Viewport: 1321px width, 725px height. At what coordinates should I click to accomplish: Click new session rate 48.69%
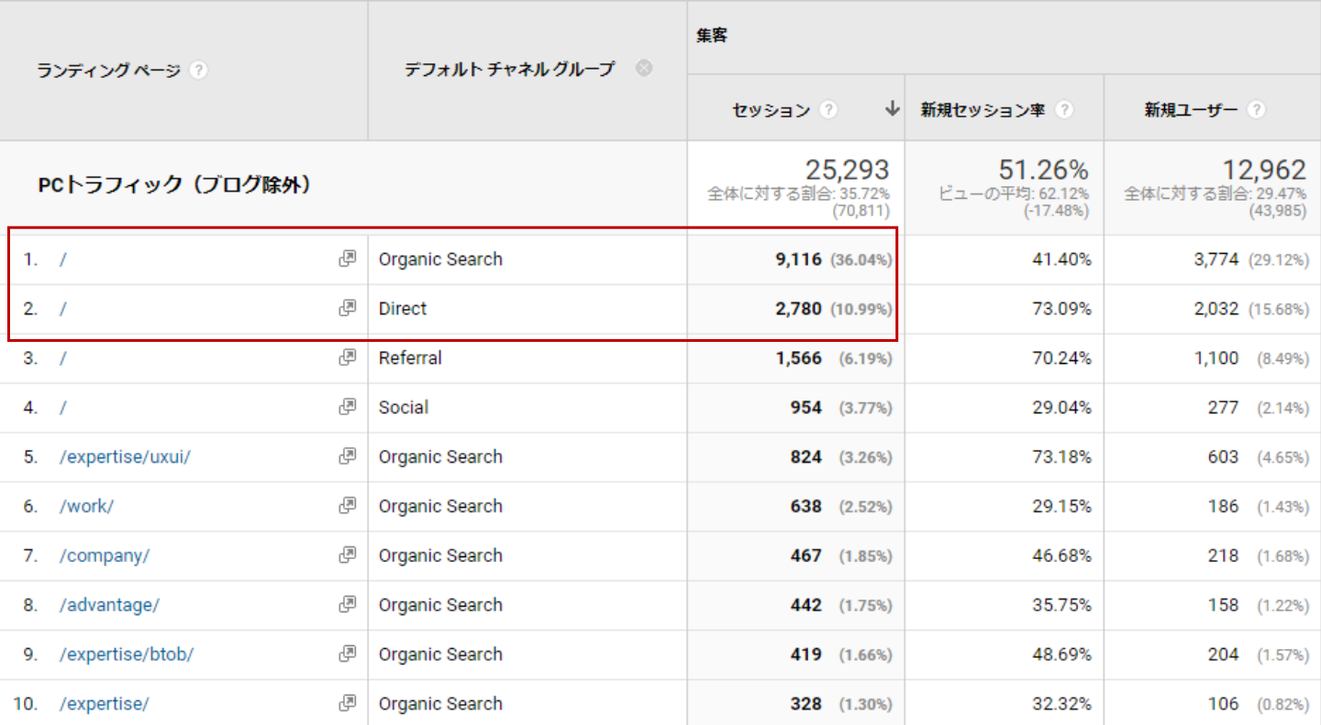1061,655
